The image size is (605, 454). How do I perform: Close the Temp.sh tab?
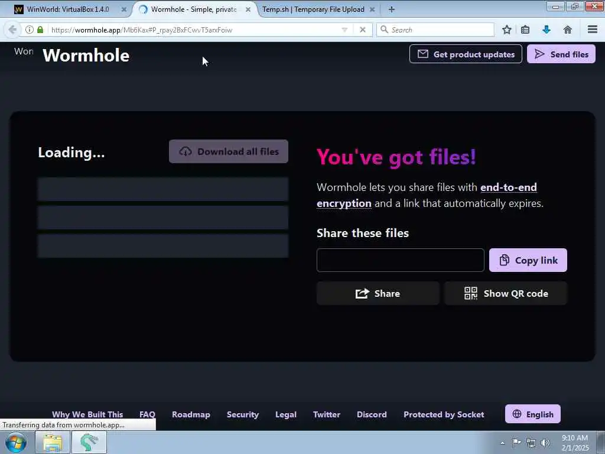(372, 9)
